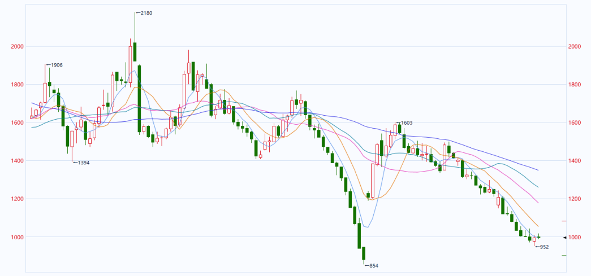This screenshot has height=276, width=591.
Task: Click the black current-price arrow marker
Action: [564, 237]
